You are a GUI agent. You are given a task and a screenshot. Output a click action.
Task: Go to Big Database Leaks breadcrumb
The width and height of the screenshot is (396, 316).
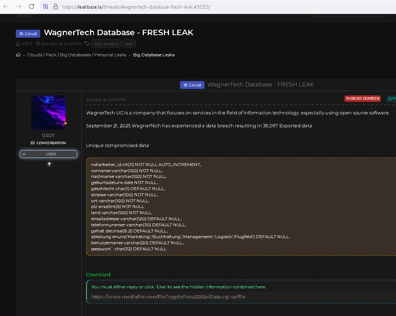click(154, 55)
